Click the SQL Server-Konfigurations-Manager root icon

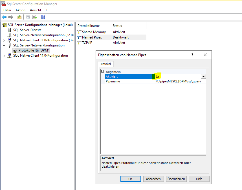click(5, 25)
